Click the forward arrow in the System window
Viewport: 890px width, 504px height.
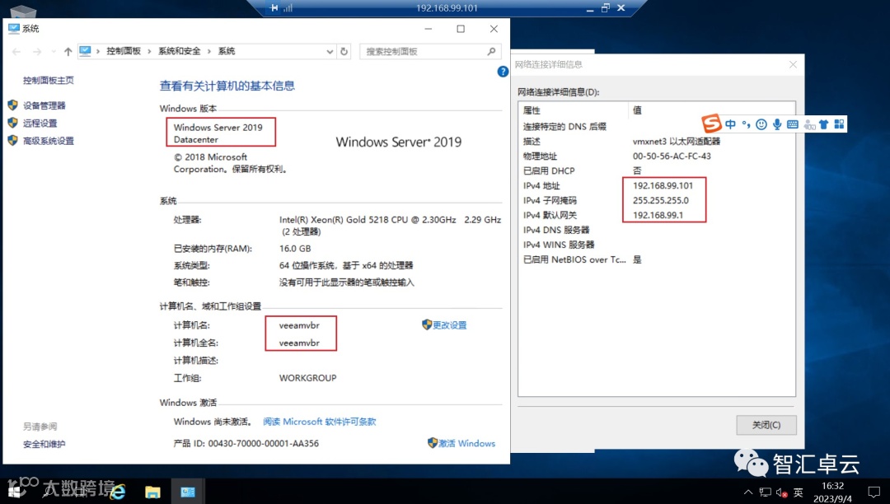37,52
